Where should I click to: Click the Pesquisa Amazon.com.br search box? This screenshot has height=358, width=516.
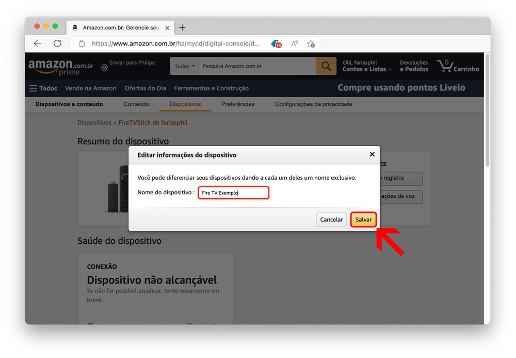click(257, 66)
